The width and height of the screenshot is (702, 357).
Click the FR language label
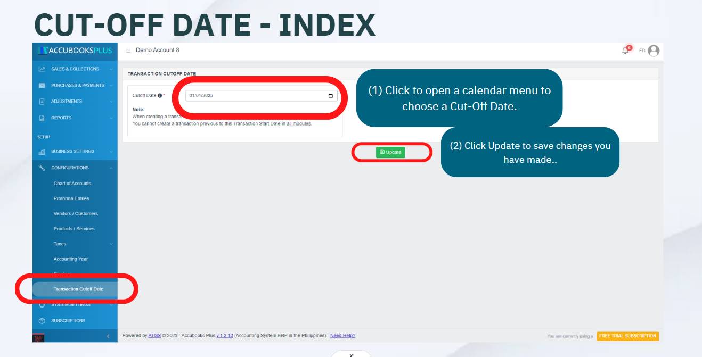tap(642, 51)
